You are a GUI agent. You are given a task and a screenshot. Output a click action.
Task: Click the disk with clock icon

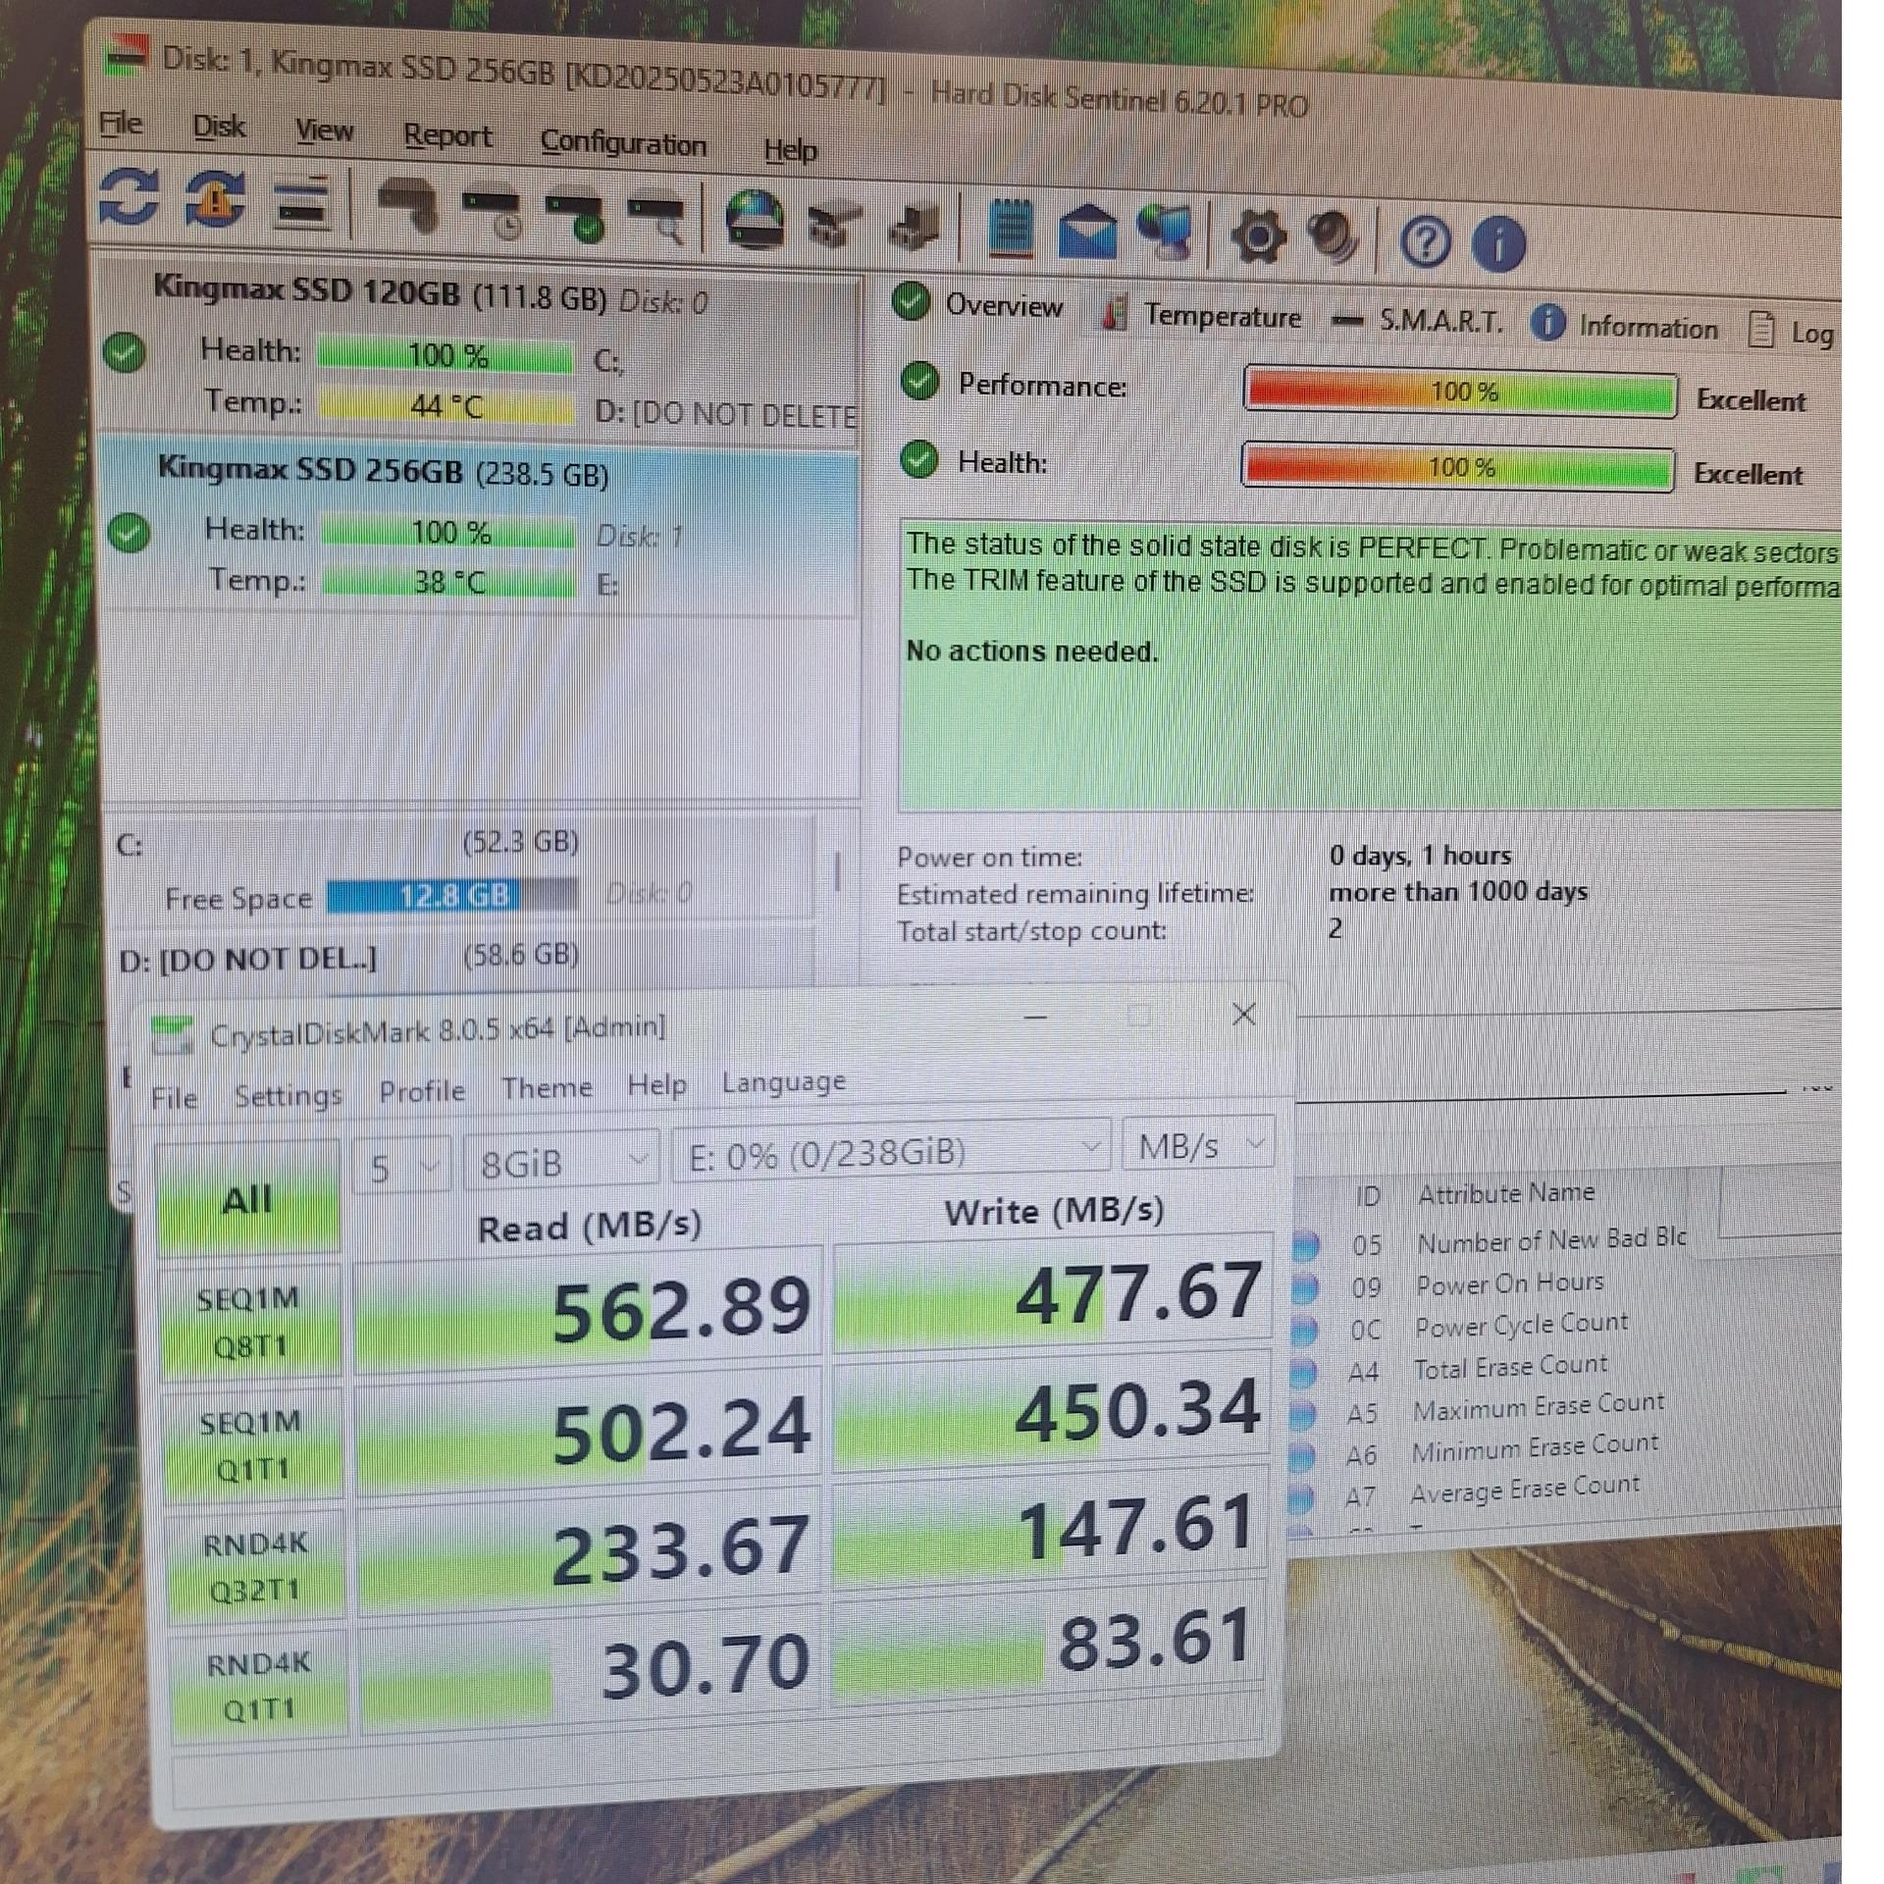(494, 214)
